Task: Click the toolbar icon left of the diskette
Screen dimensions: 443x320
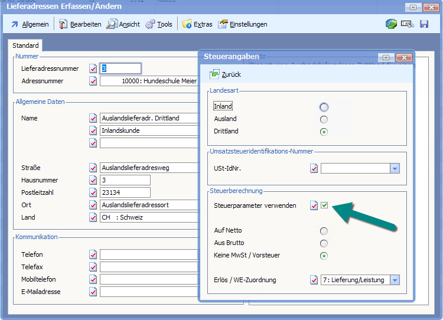Action: tap(407, 24)
